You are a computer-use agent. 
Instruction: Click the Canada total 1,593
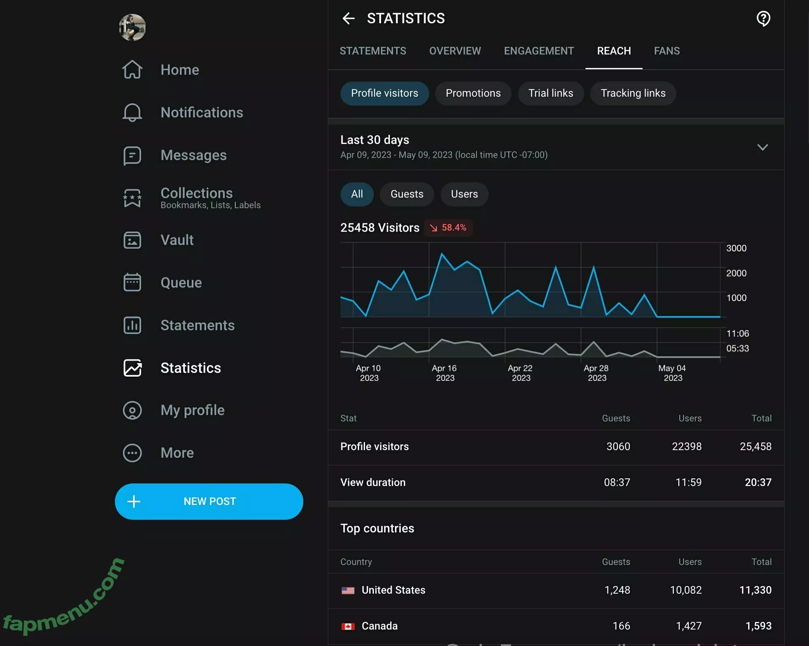click(758, 626)
